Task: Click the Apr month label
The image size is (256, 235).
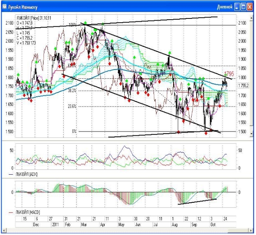Action: (102, 225)
